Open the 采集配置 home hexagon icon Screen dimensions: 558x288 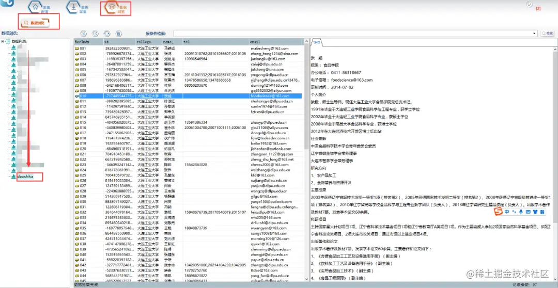pos(35,7)
